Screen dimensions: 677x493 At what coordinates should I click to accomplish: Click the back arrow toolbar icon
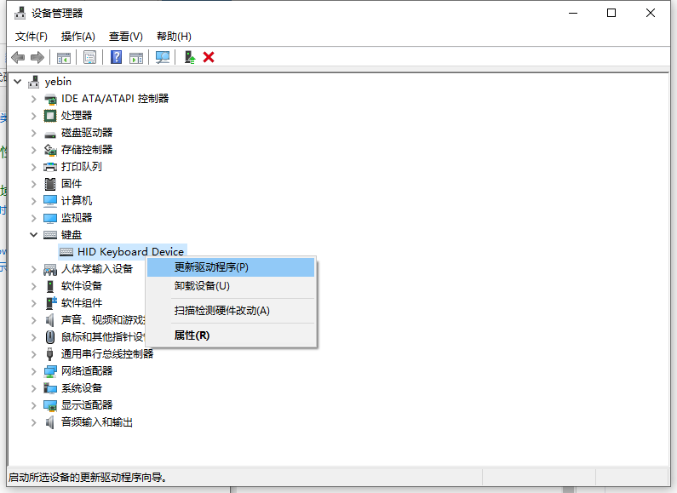pos(18,57)
